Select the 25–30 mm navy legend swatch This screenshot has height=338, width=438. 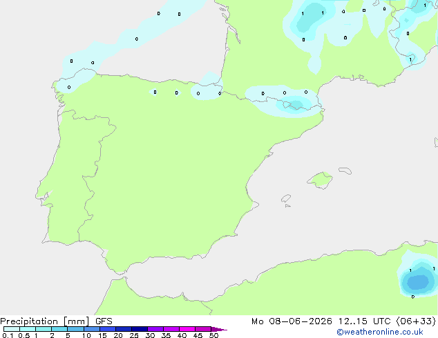tap(140, 329)
